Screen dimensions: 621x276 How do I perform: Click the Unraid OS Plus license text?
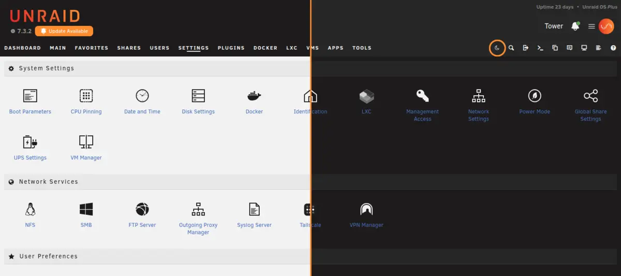click(599, 7)
